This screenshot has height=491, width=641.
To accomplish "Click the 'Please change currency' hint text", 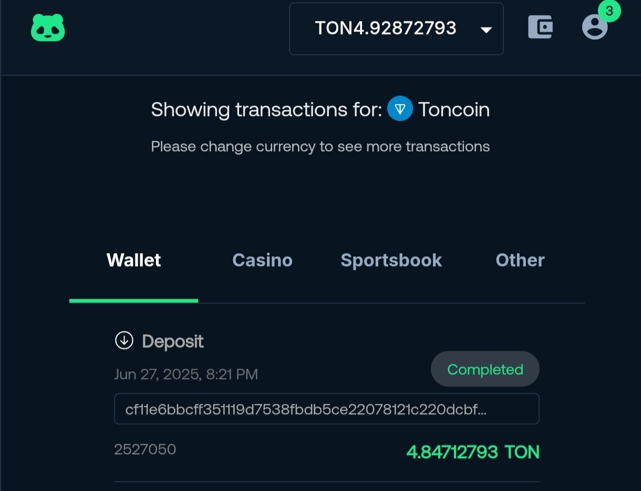I will [320, 147].
